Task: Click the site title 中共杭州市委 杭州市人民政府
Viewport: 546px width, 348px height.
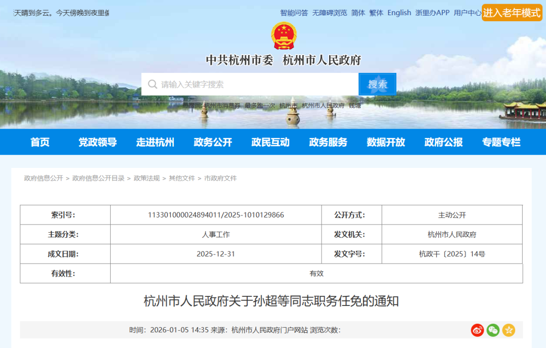Action: 284,60
